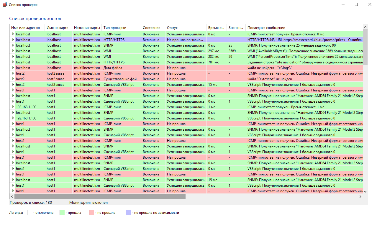Sort by Название карты column header
The image size is (377, 243).
tap(87, 28)
